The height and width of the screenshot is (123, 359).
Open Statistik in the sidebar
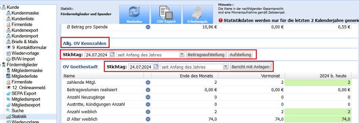[19, 117]
